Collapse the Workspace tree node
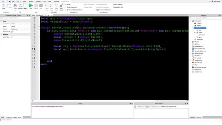The height and width of the screenshot is (125, 222). point(190,21)
